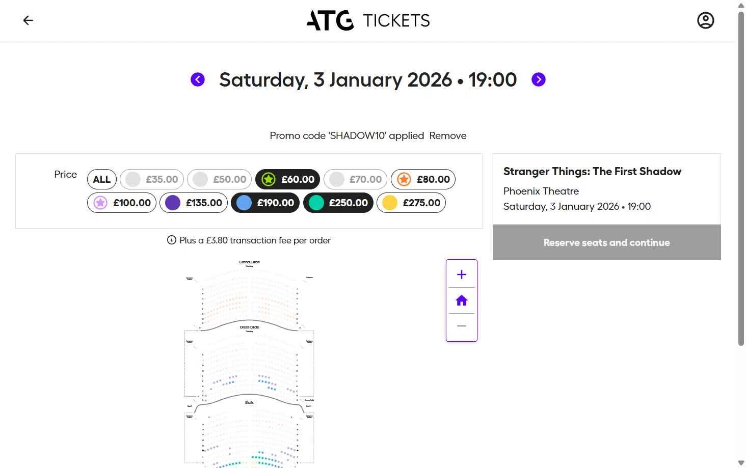This screenshot has width=746, height=468.
Task: Enable the £80.00 price filter
Action: [x=423, y=179]
